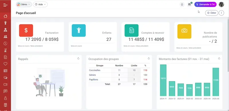Click the Rappels widget title
Screen dimensions: 229x111
coord(23,59)
